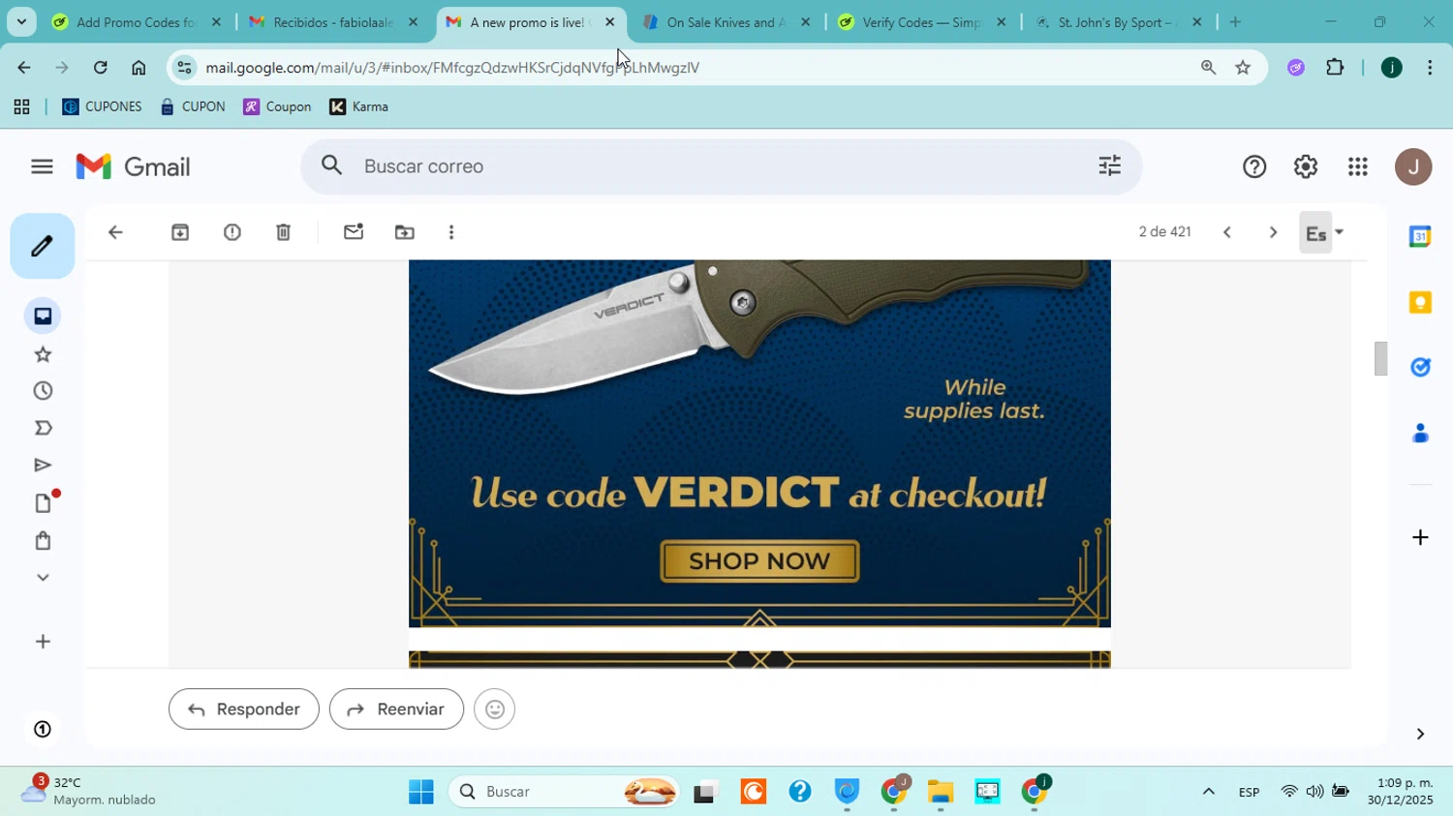Click the email vertical scrollbar thumb
Viewport: 1453px width, 816px height.
(1380, 359)
